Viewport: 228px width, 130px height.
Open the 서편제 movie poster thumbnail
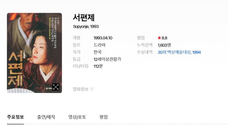tap(34, 53)
